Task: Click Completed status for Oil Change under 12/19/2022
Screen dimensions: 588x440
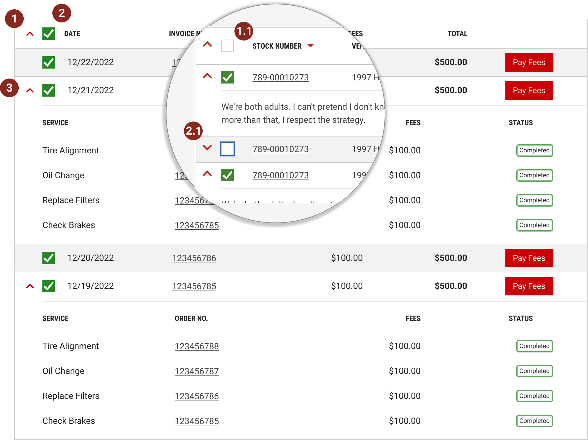Action: 534,371
